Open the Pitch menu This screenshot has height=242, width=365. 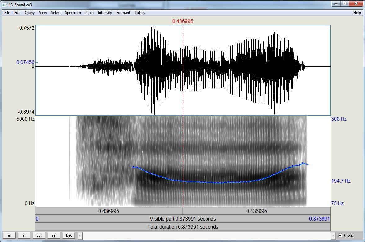coord(89,13)
